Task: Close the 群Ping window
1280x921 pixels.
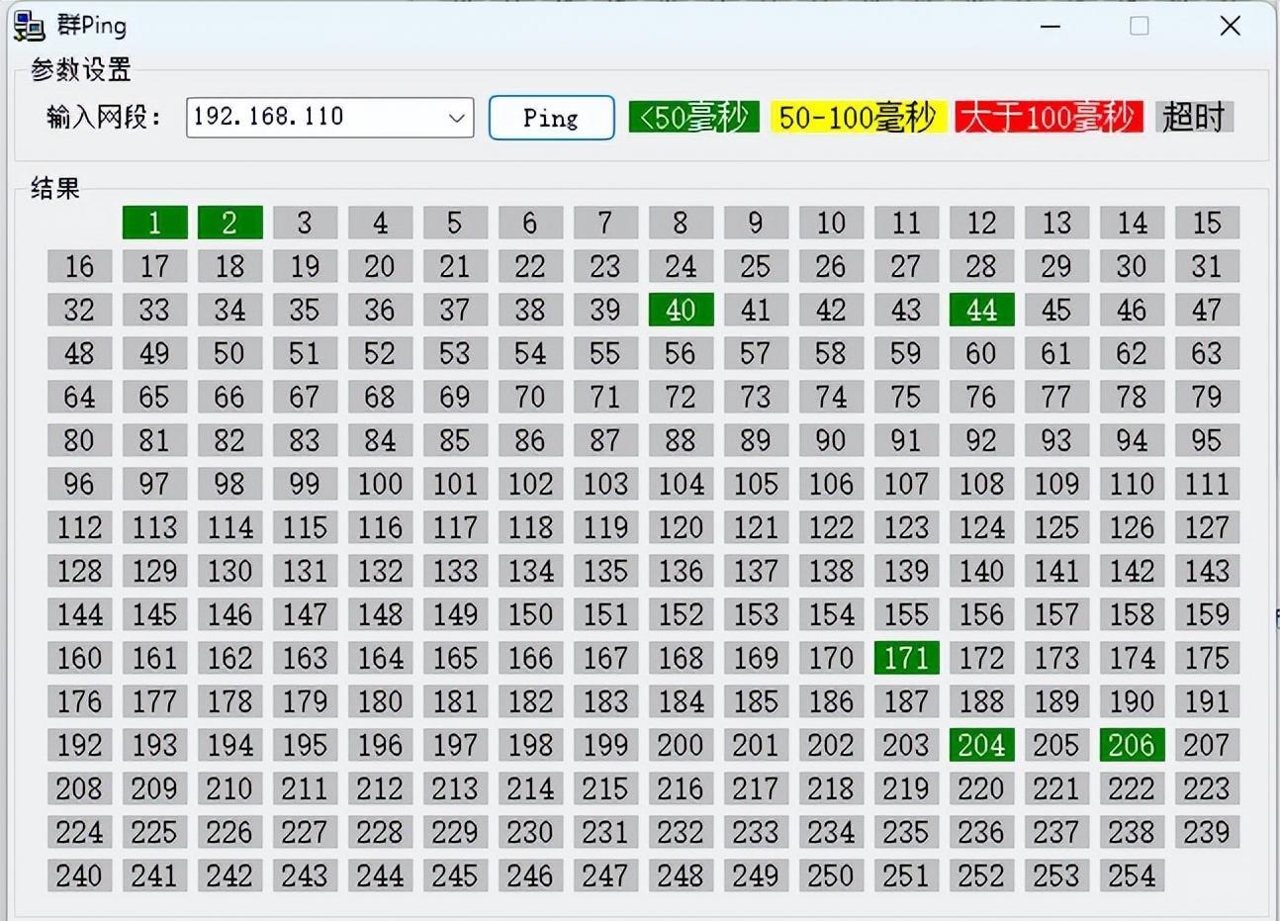Action: (x=1231, y=26)
